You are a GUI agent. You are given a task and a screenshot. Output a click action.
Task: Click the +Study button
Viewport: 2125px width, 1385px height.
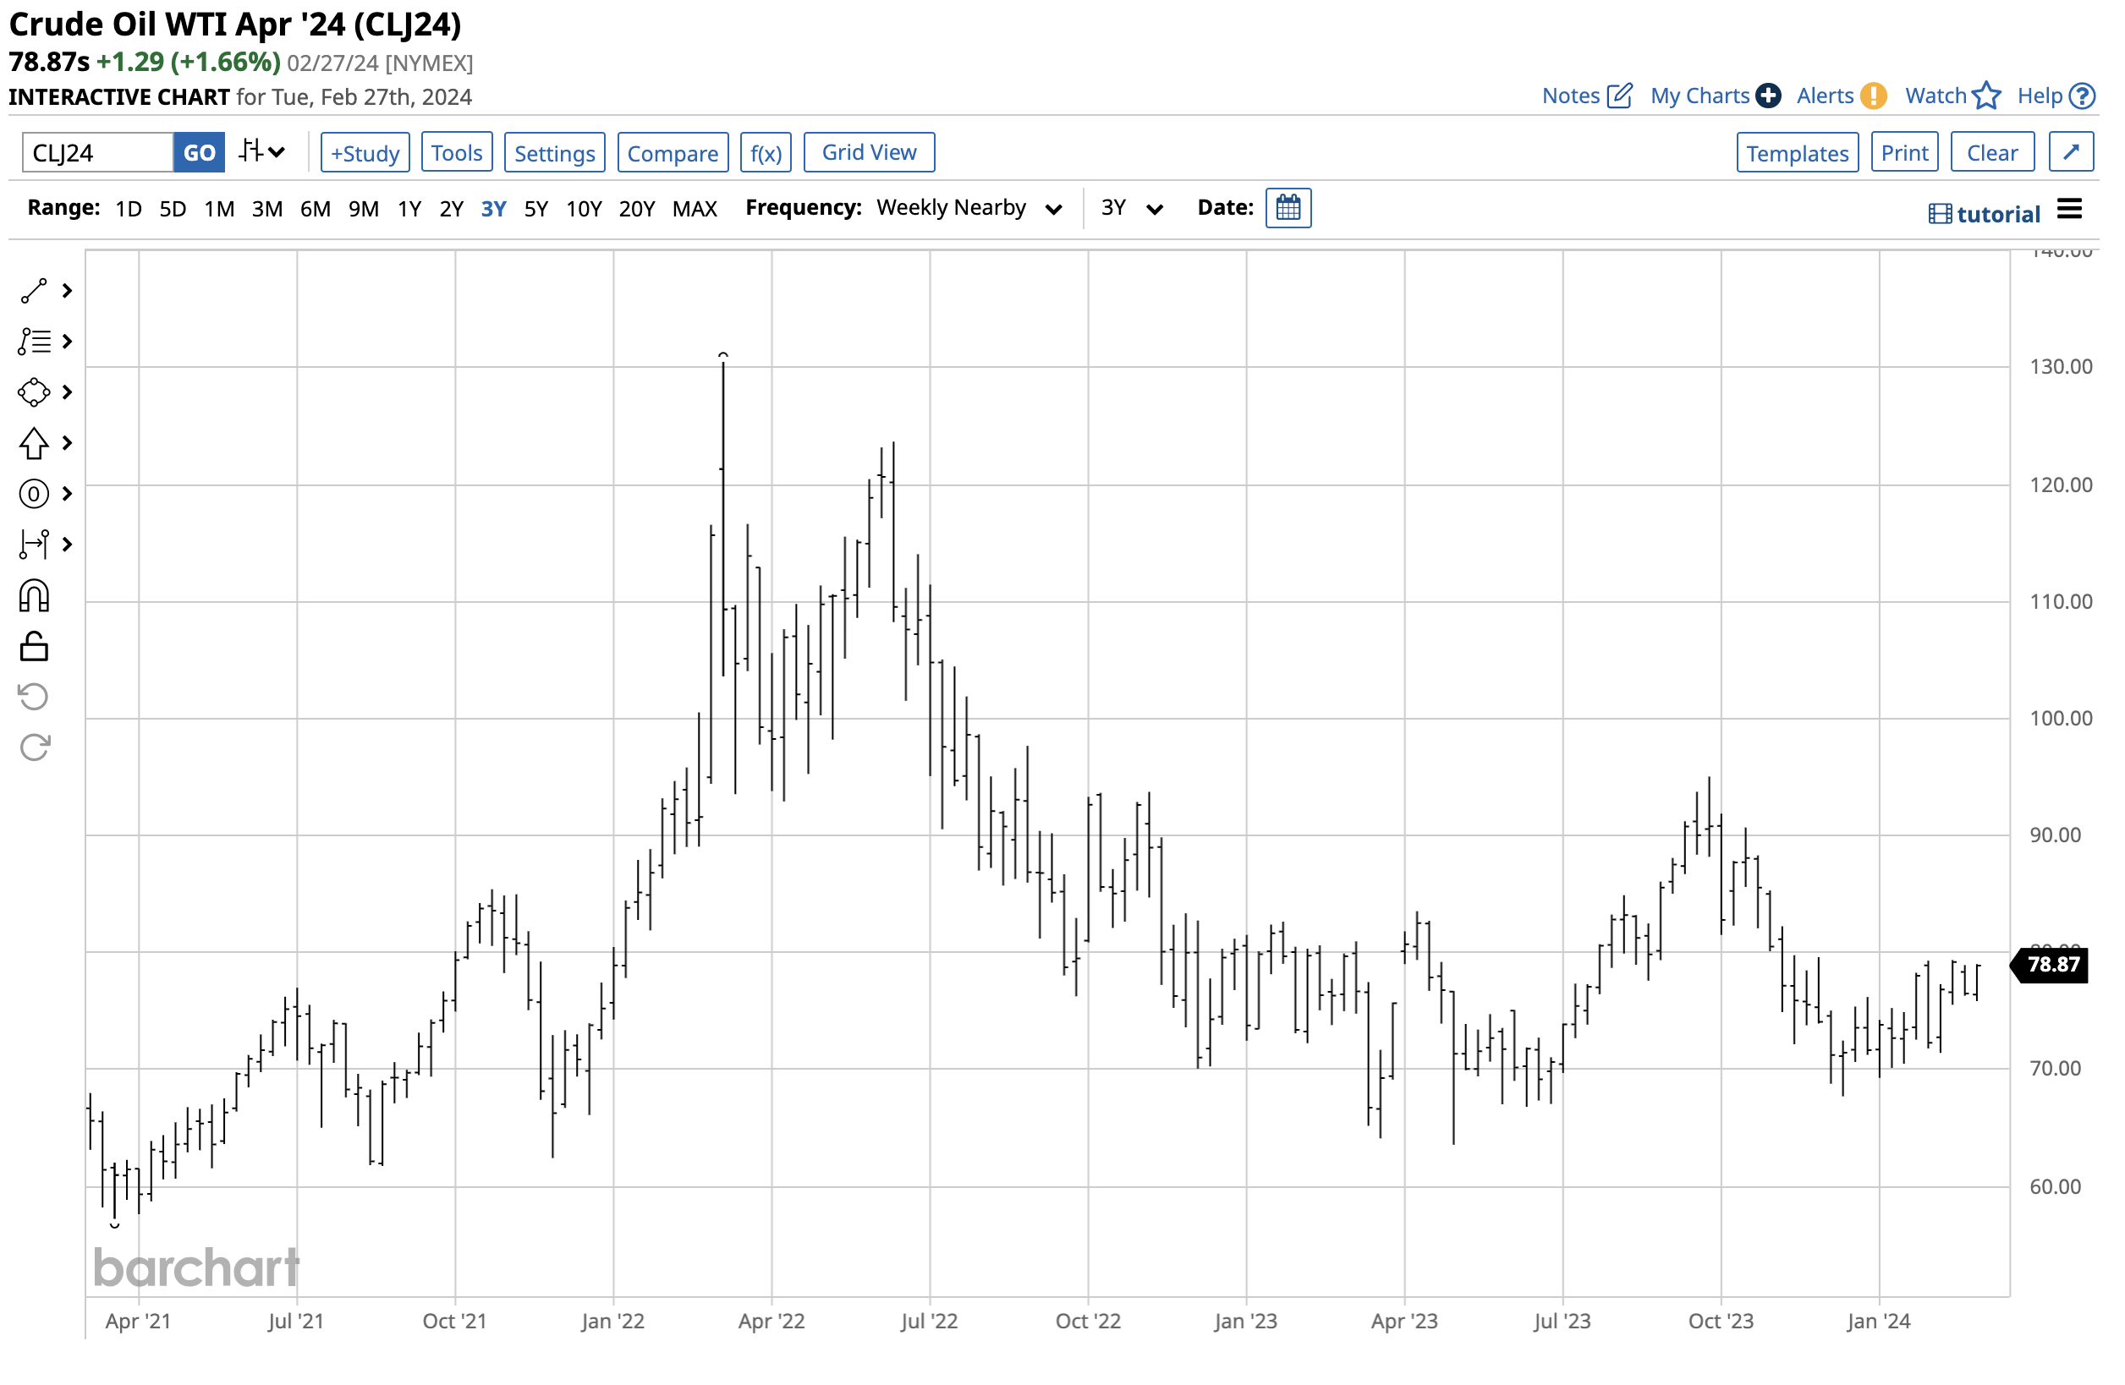(x=365, y=152)
